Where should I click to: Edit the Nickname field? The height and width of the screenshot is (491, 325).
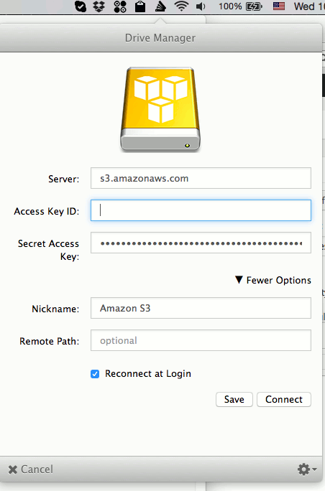[x=201, y=308]
